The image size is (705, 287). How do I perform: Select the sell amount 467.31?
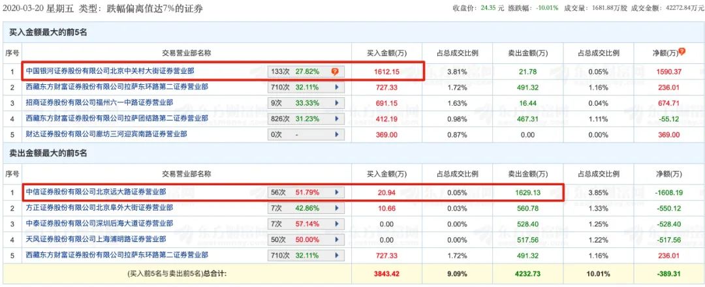528,119
